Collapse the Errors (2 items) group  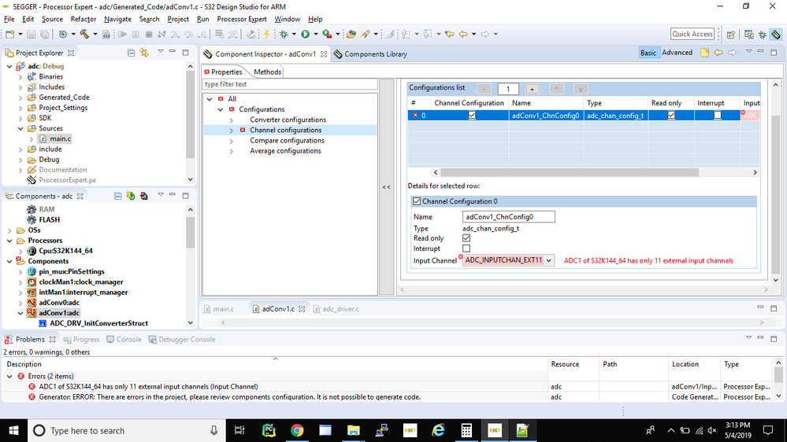pos(9,377)
